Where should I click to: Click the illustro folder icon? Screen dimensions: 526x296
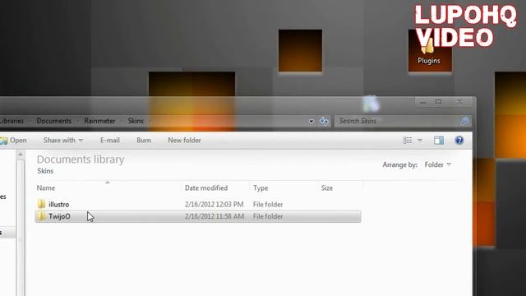pos(41,204)
